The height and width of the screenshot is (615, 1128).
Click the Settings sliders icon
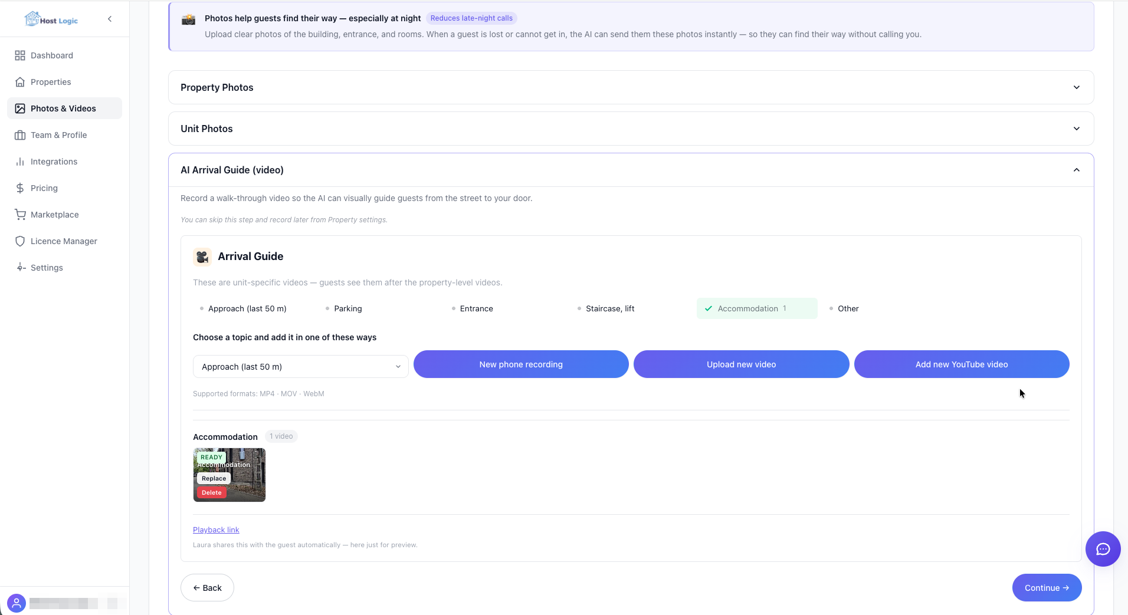coord(20,268)
